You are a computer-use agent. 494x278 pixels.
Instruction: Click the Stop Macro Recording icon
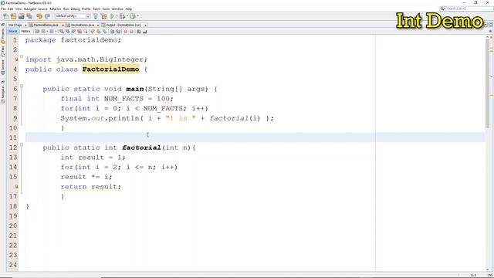click(x=131, y=32)
